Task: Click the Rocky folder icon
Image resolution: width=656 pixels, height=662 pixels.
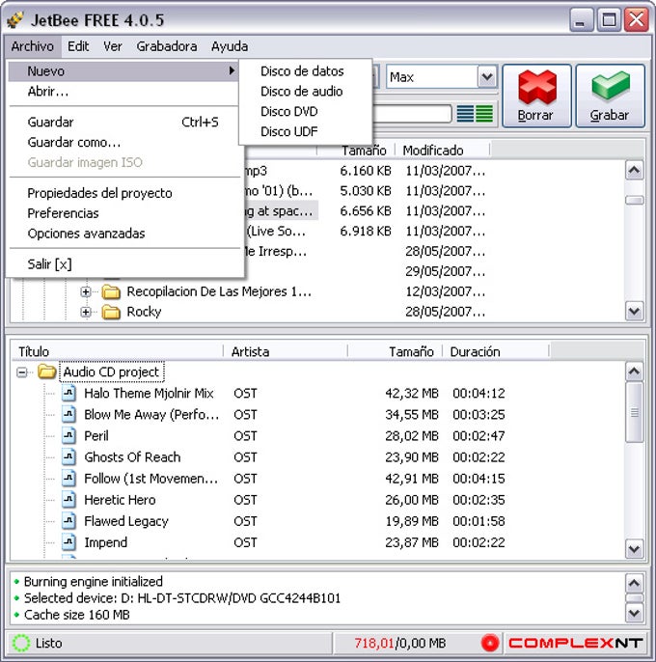Action: [x=111, y=312]
